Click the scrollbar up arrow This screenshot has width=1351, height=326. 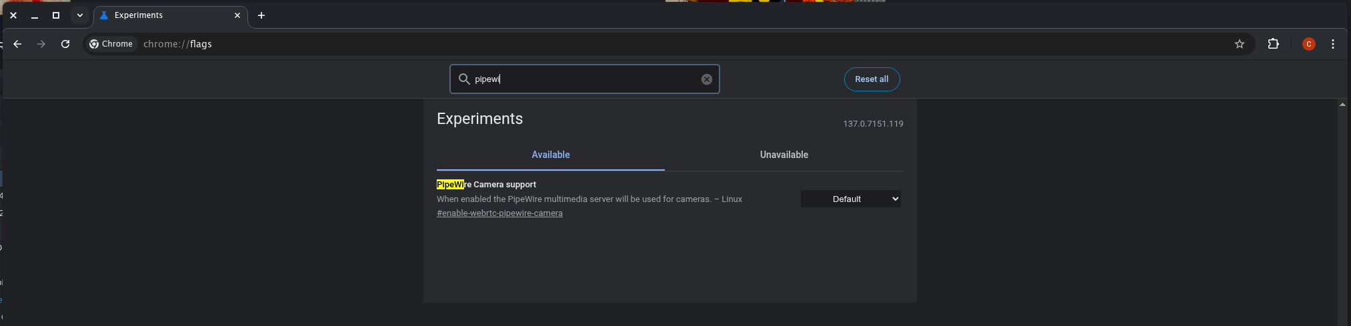click(x=1342, y=105)
